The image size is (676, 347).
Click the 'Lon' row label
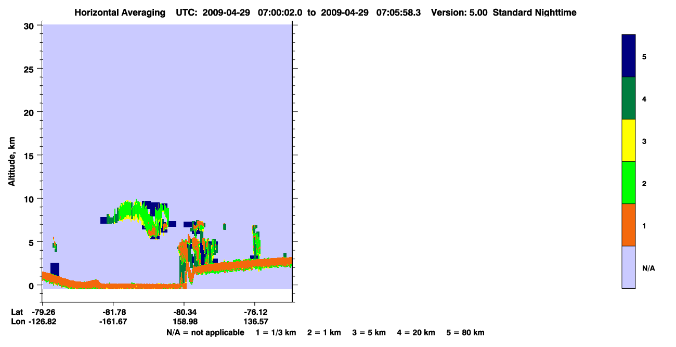click(x=17, y=322)
